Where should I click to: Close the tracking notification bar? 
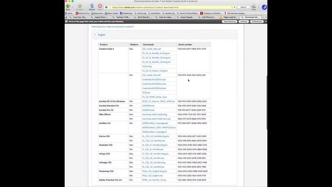(266, 21)
